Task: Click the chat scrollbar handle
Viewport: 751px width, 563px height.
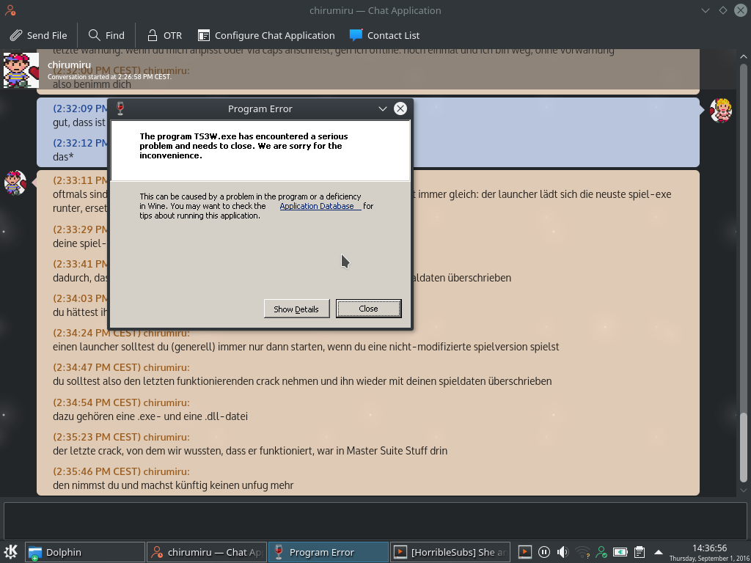Action: 743,447
